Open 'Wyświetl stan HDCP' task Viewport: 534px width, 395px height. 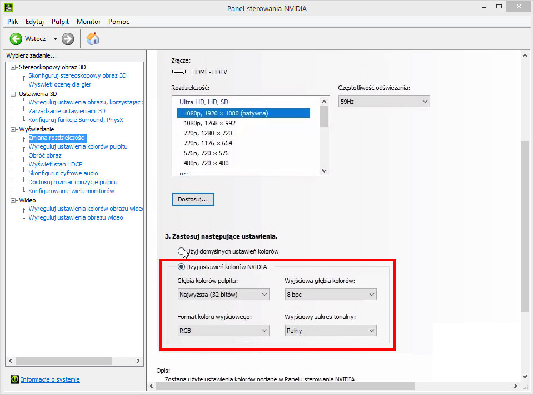(x=56, y=164)
